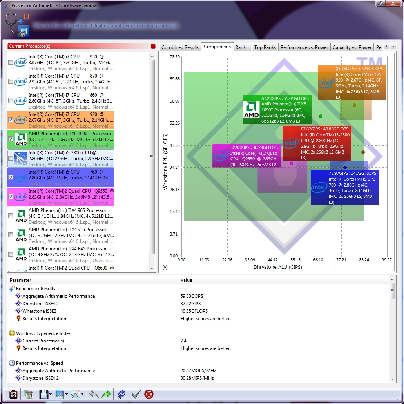Save results with the floppy disk icon
This screenshot has width=404, height=404.
(43, 394)
